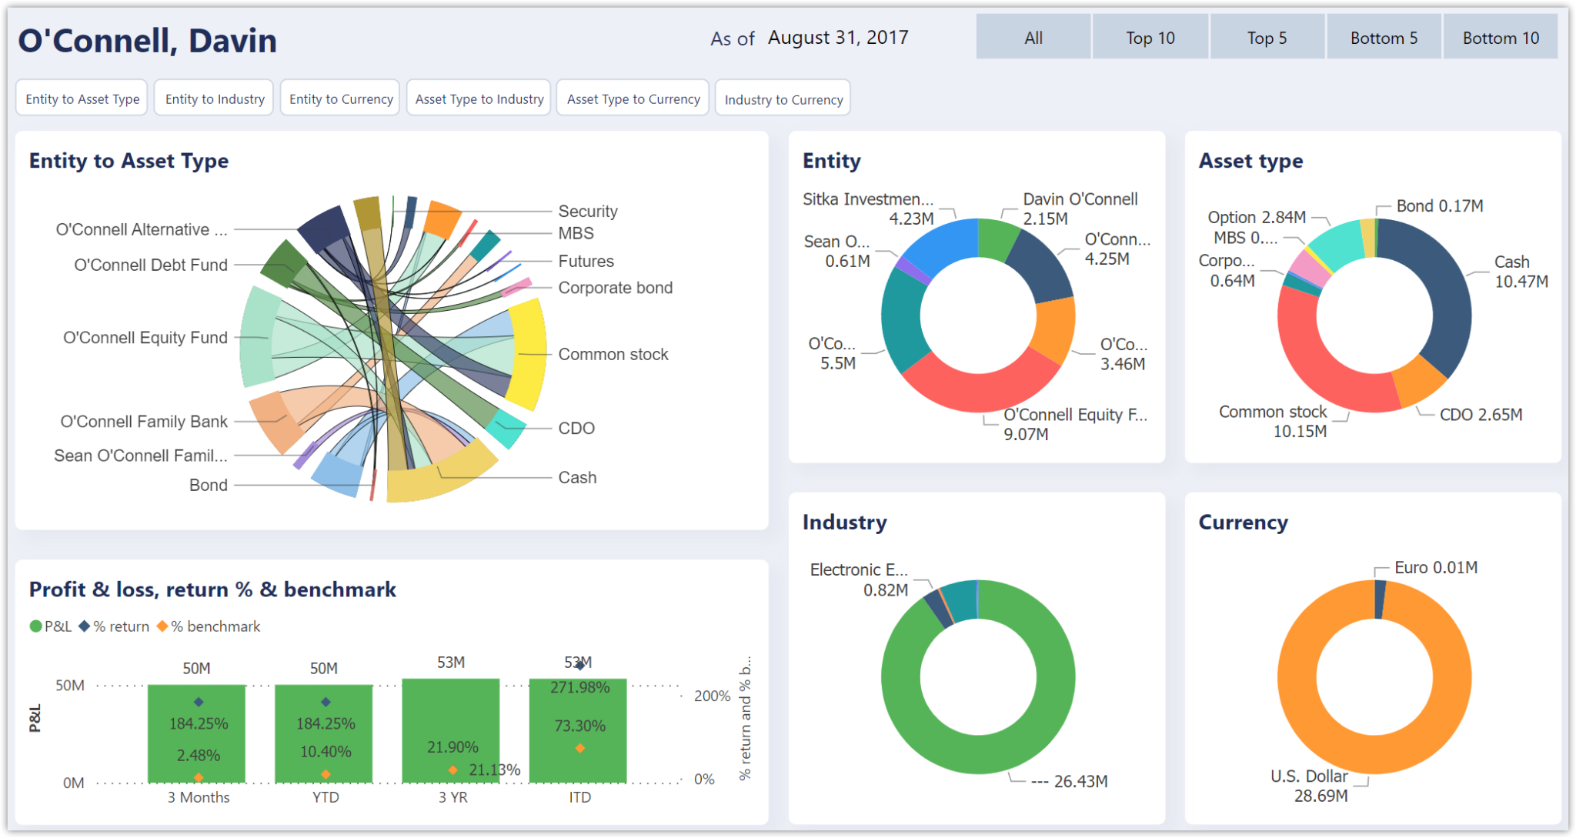Image resolution: width=1576 pixels, height=838 pixels.
Task: Select the "Asset Type to Currency" view
Action: (632, 98)
